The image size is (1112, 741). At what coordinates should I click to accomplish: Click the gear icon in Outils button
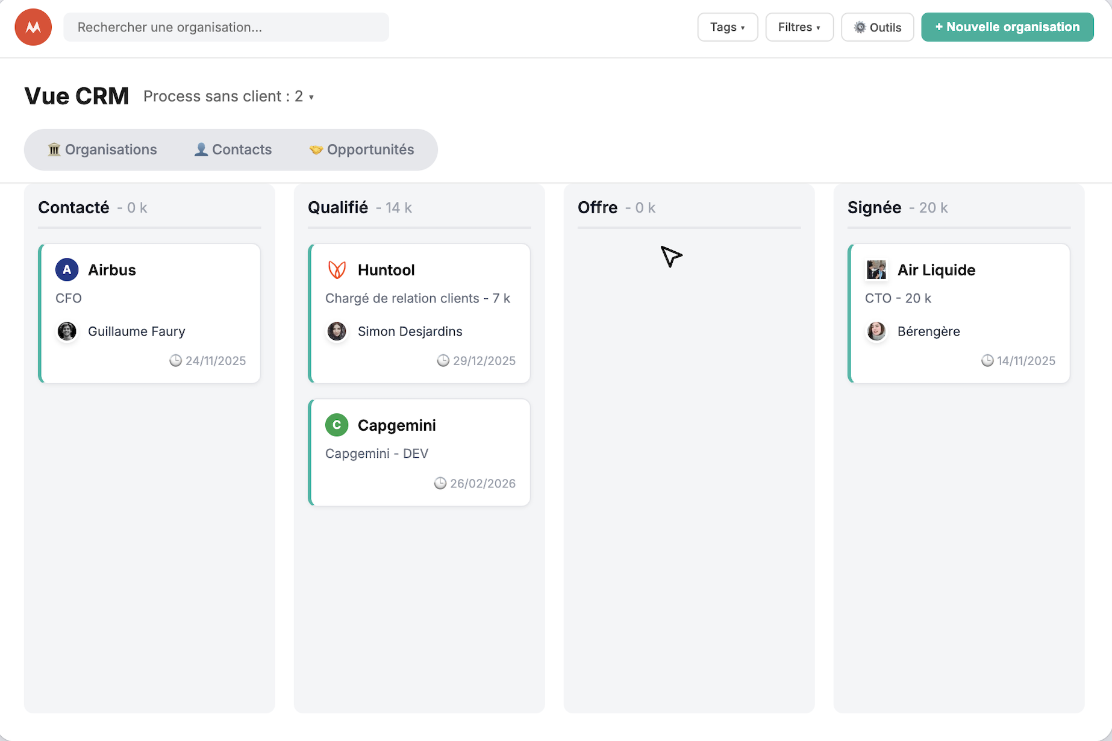pos(860,27)
